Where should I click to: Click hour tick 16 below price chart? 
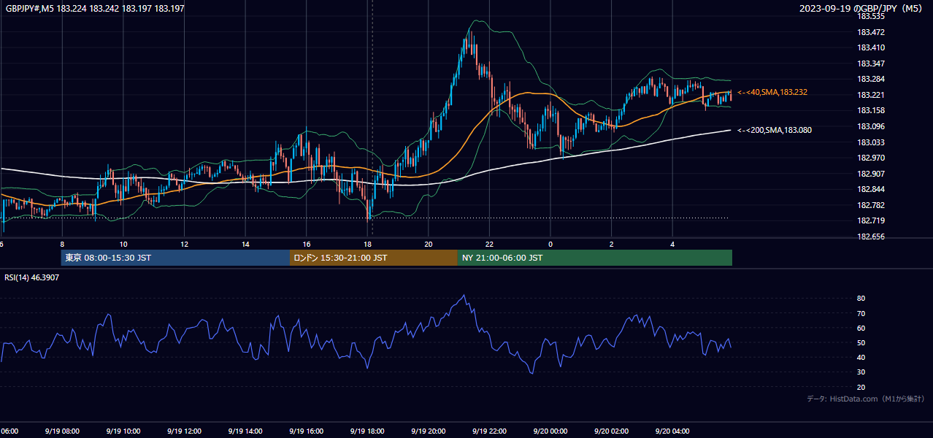coord(307,244)
